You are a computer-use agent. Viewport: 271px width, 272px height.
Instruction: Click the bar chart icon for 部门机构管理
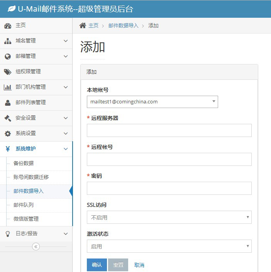pos(8,87)
